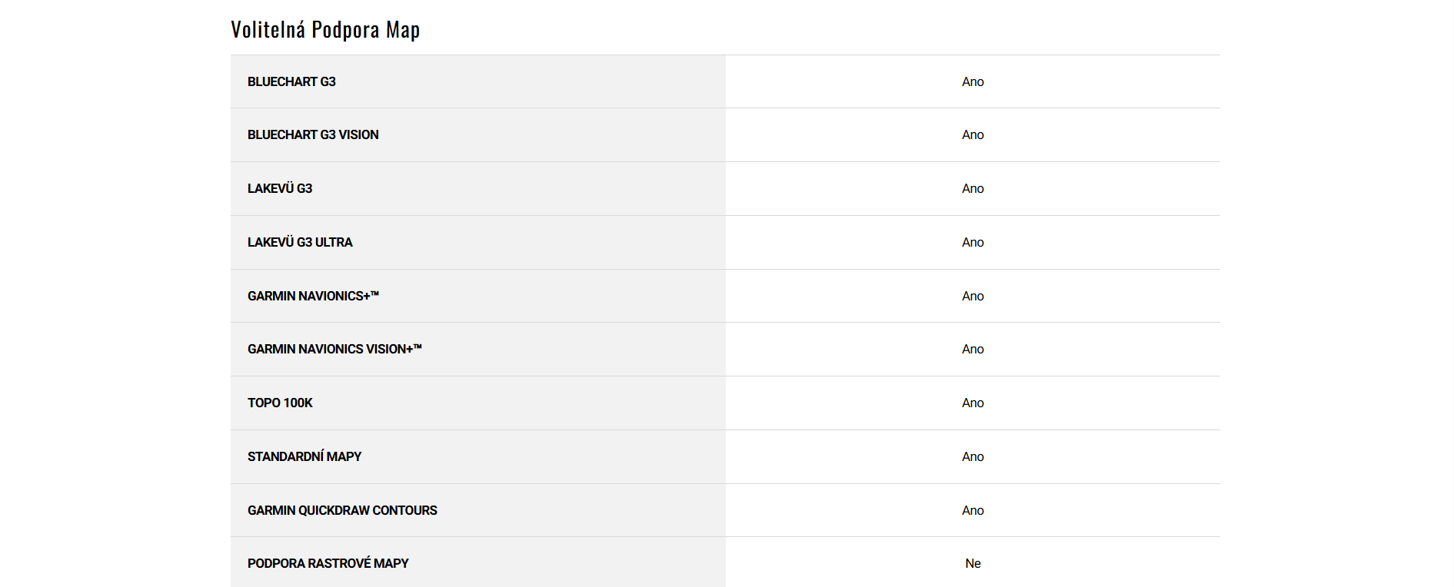
Task: Select the BLUECHART G3 row label
Action: point(291,81)
